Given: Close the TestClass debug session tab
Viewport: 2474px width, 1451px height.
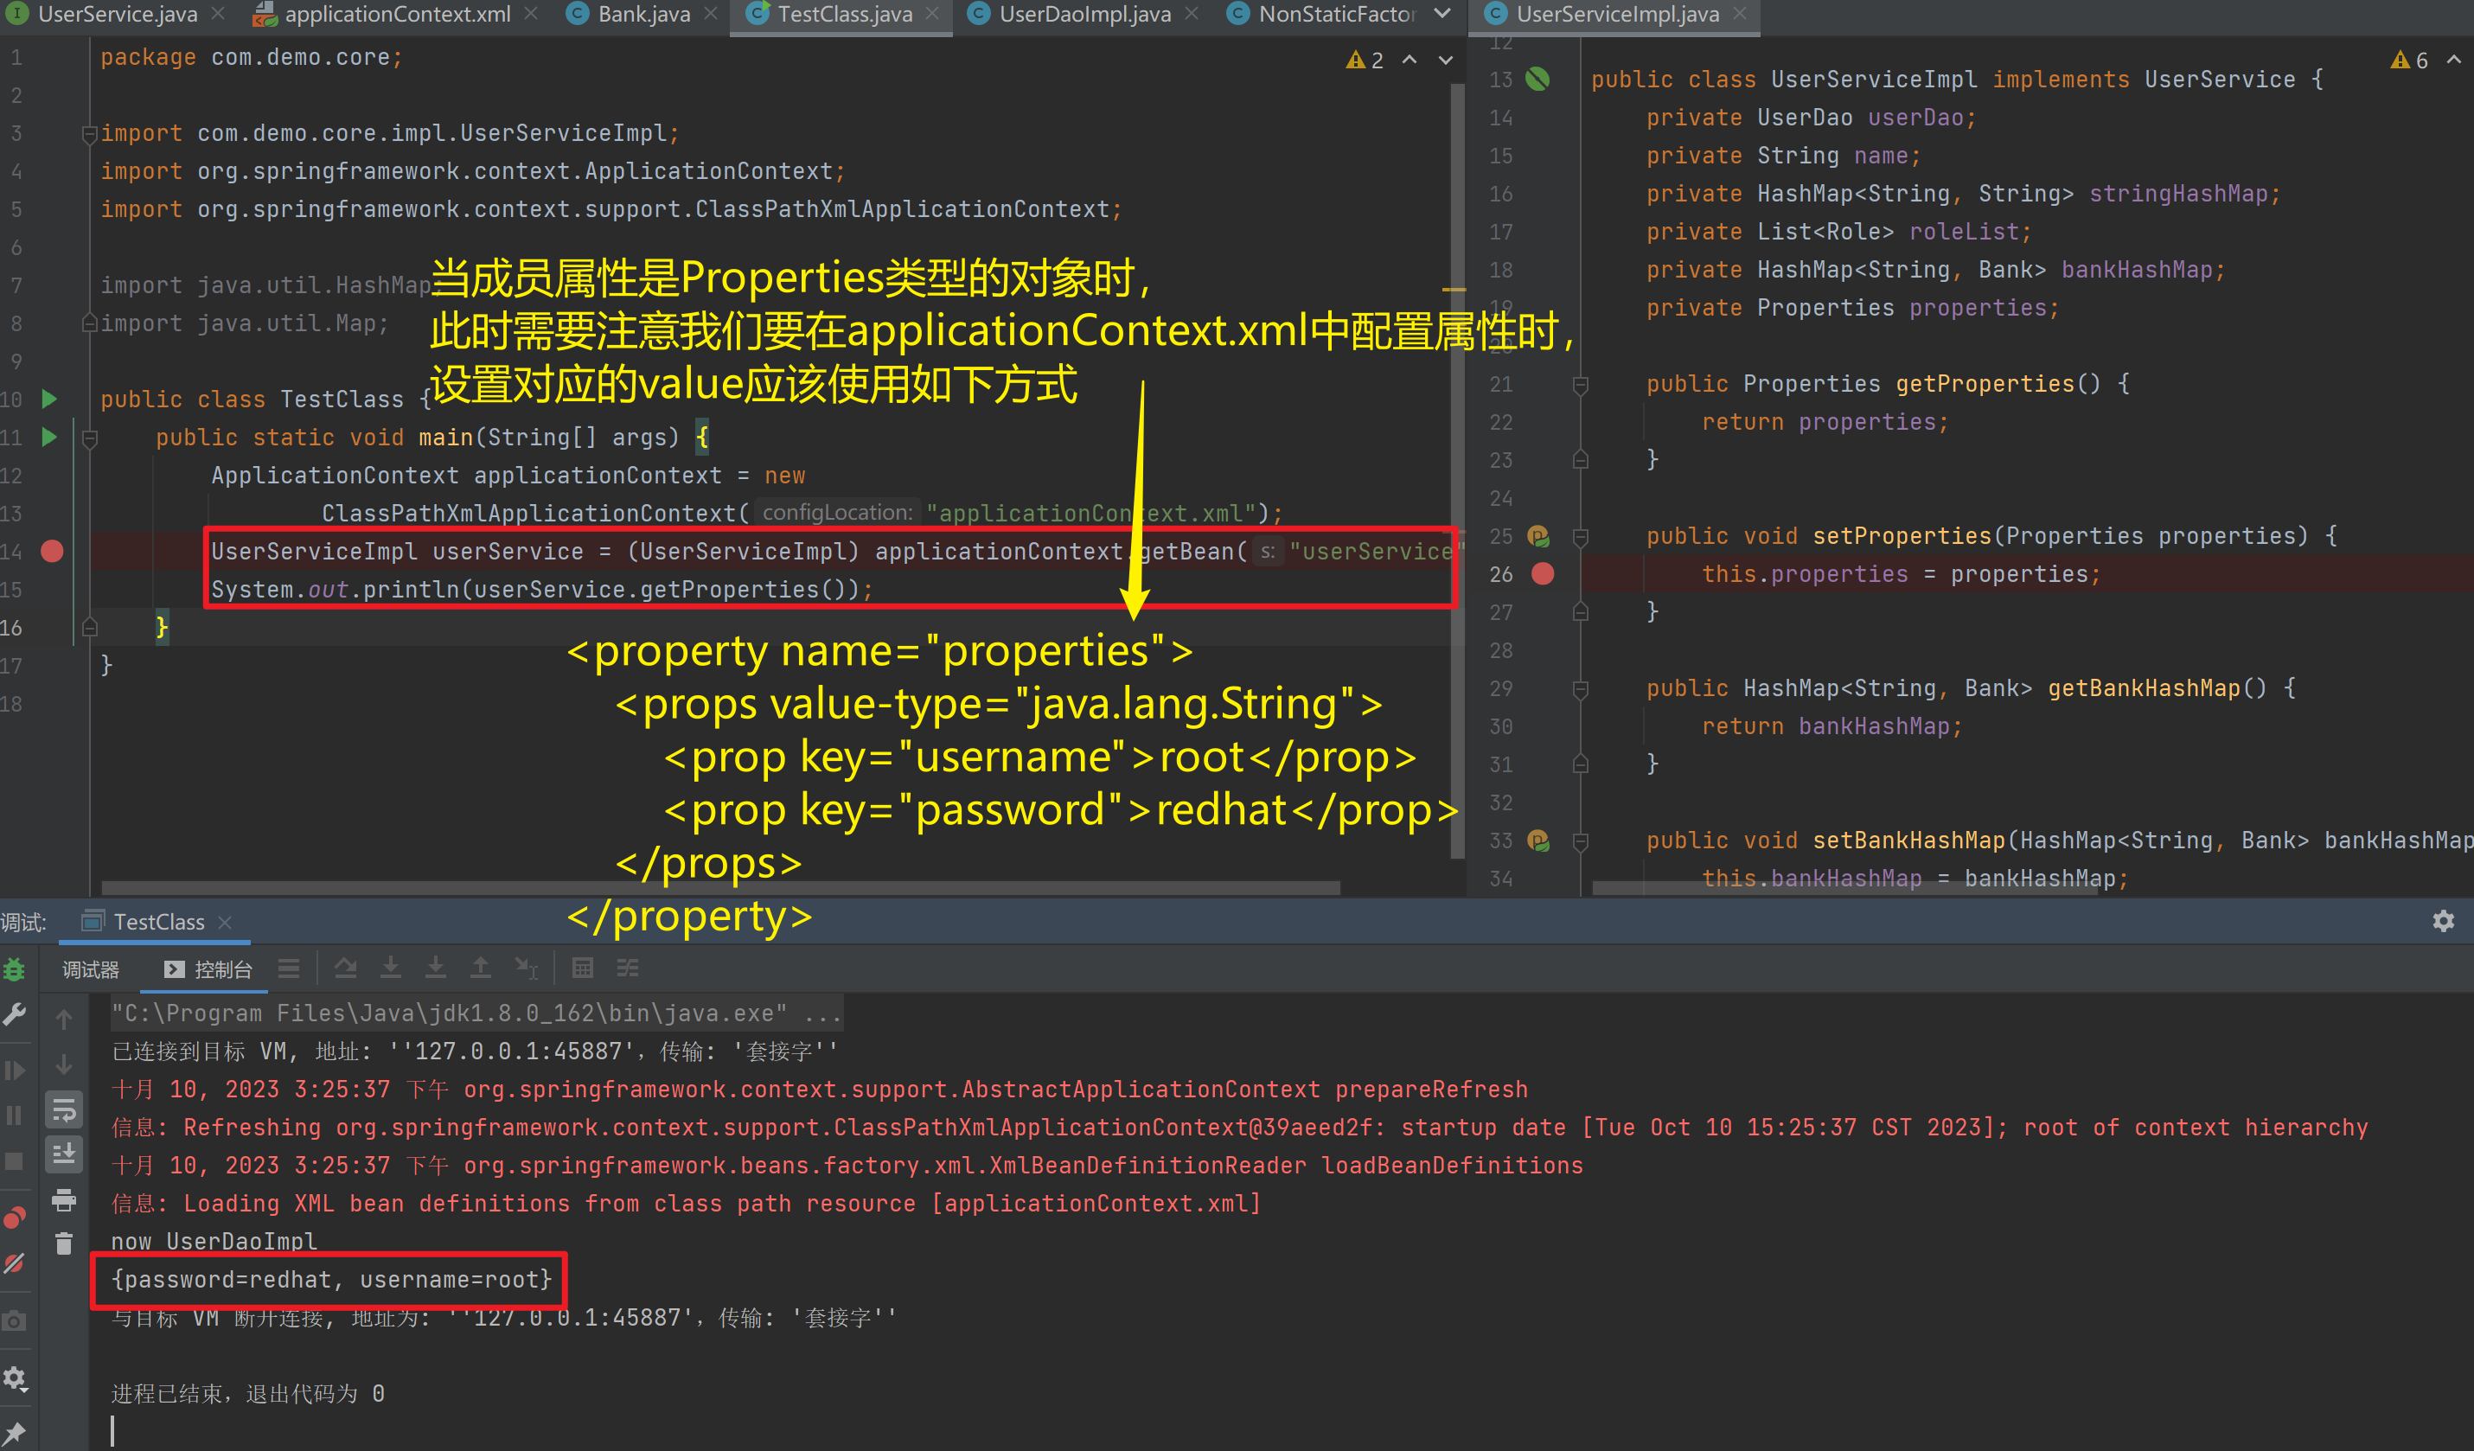Looking at the screenshot, I should click(x=225, y=922).
